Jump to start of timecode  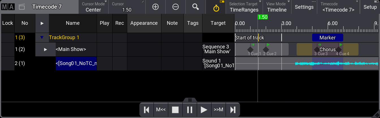click(146, 110)
